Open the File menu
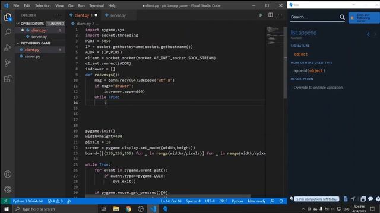Screen dimensions: 380x213 pos(16,5)
